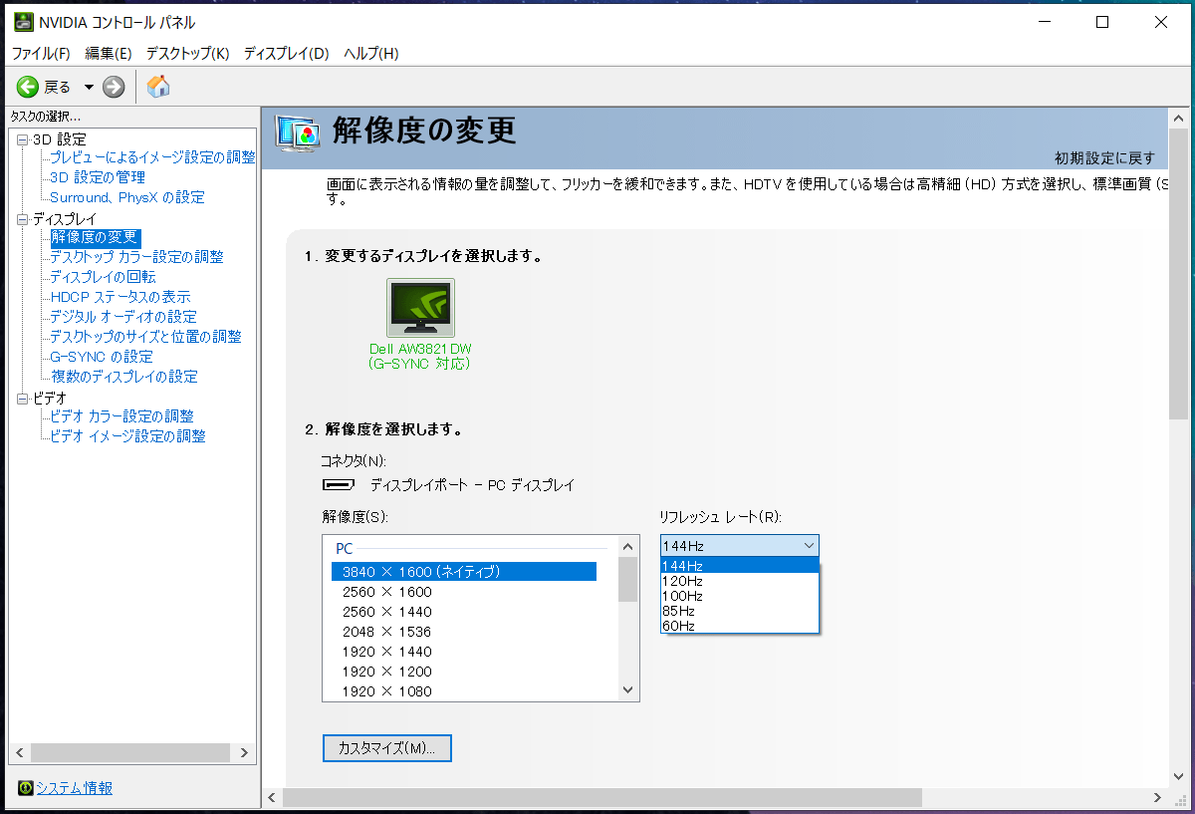Click 初期設定に戻す link
The height and width of the screenshot is (814, 1195).
1105,158
